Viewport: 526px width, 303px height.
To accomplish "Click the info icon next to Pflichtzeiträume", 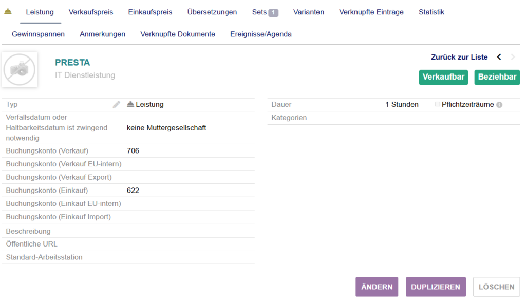I will pos(499,105).
